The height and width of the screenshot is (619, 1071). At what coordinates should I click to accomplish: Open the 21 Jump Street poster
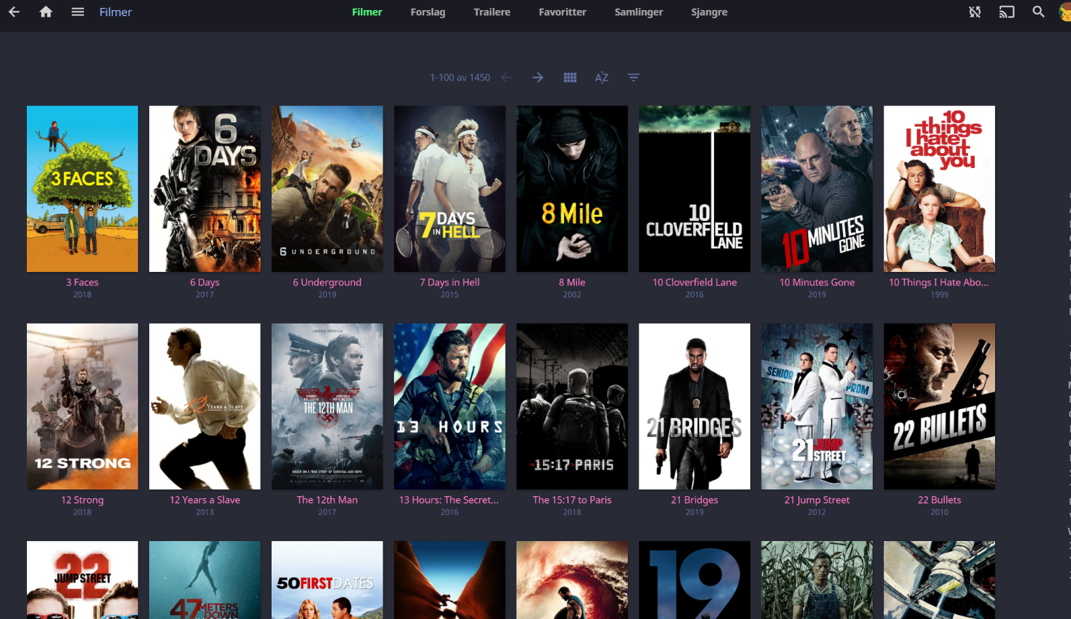(x=817, y=406)
